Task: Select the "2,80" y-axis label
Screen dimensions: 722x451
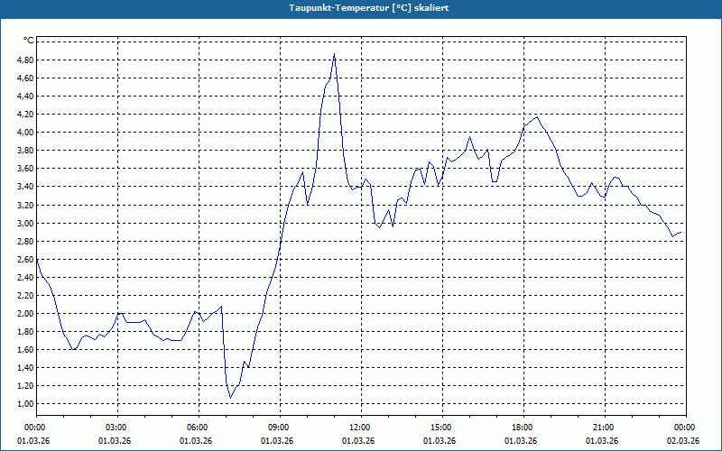Action: point(25,241)
